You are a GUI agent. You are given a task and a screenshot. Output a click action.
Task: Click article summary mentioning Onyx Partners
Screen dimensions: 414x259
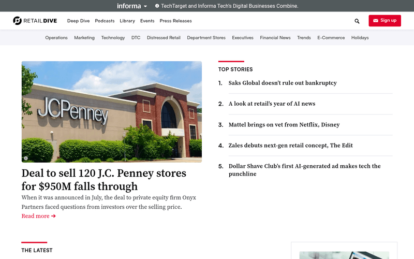(109, 202)
